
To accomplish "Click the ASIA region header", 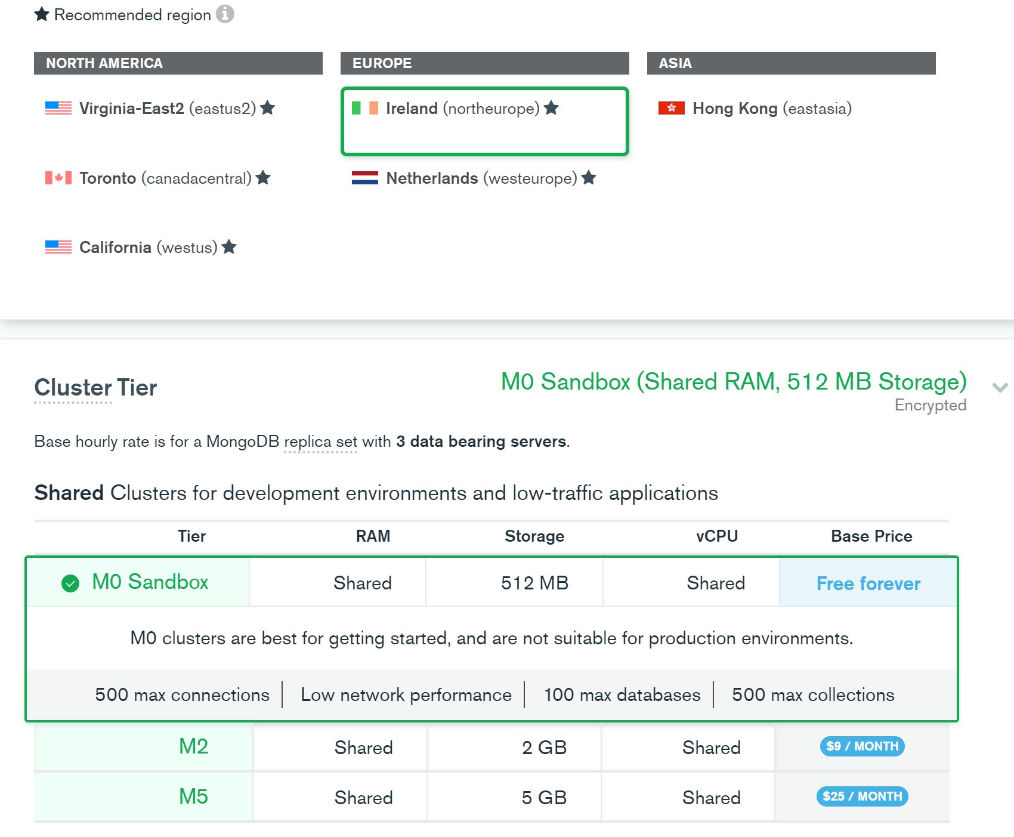I will pyautogui.click(x=791, y=63).
